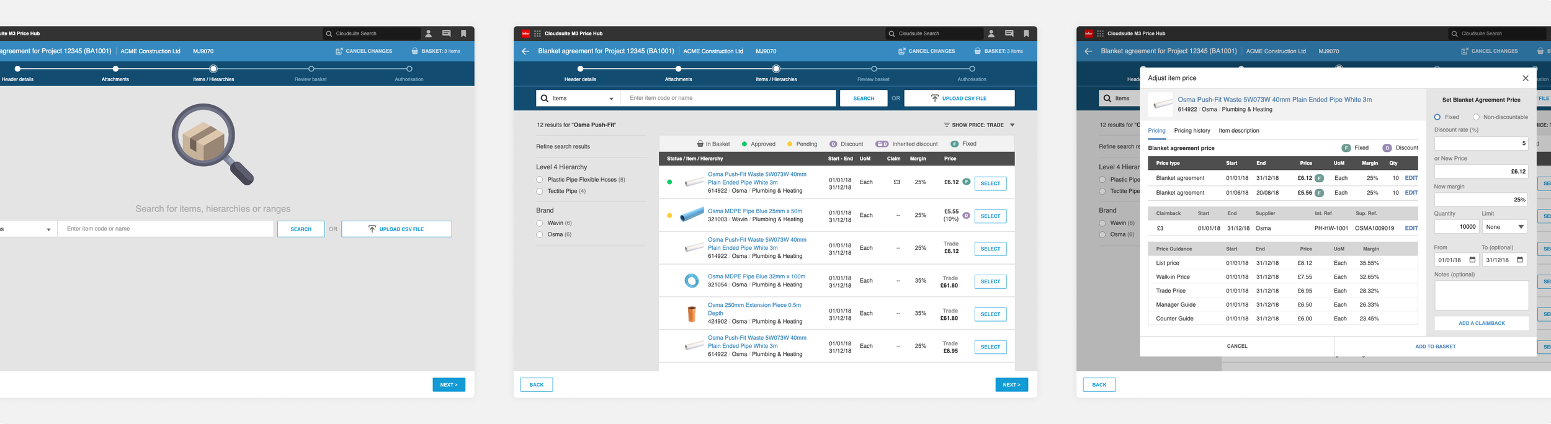Click bookmark icon in left screen header
The image size is (1551, 424).
[463, 33]
